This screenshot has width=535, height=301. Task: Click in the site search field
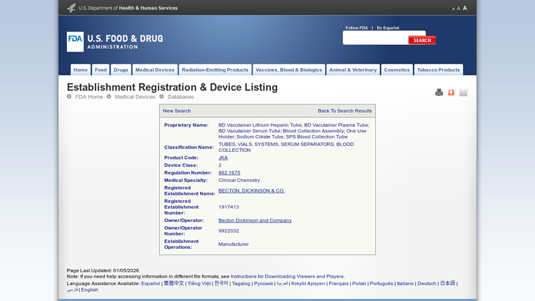tap(375, 38)
